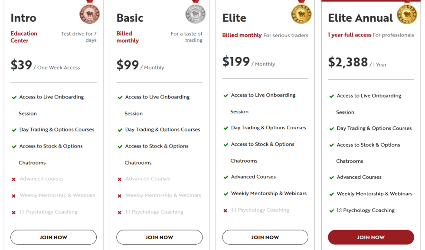Click the $39 One Week Access price
Viewport: 425px width, 250px height.
pyautogui.click(x=45, y=66)
